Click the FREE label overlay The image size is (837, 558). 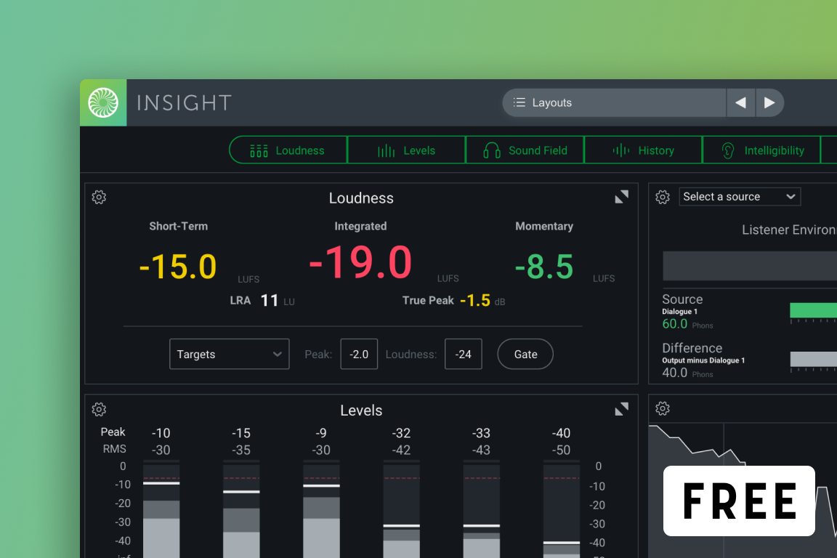tap(738, 501)
